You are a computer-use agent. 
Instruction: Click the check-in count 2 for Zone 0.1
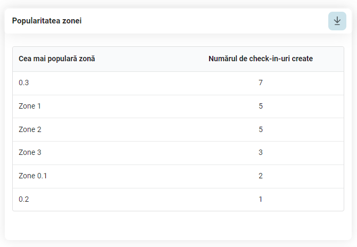261,176
